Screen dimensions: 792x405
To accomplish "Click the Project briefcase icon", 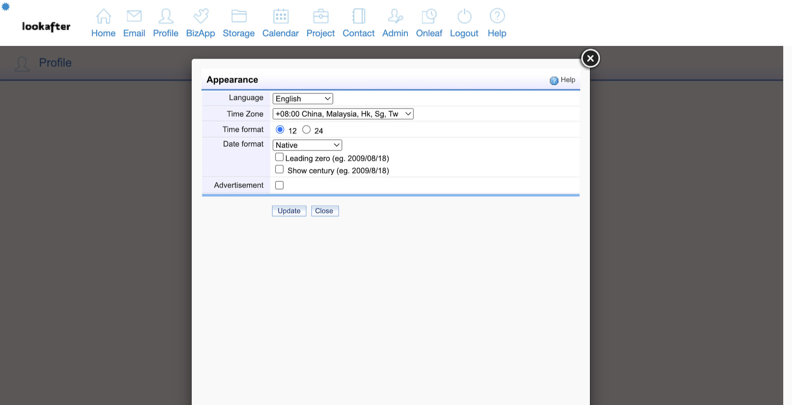I will click(321, 16).
